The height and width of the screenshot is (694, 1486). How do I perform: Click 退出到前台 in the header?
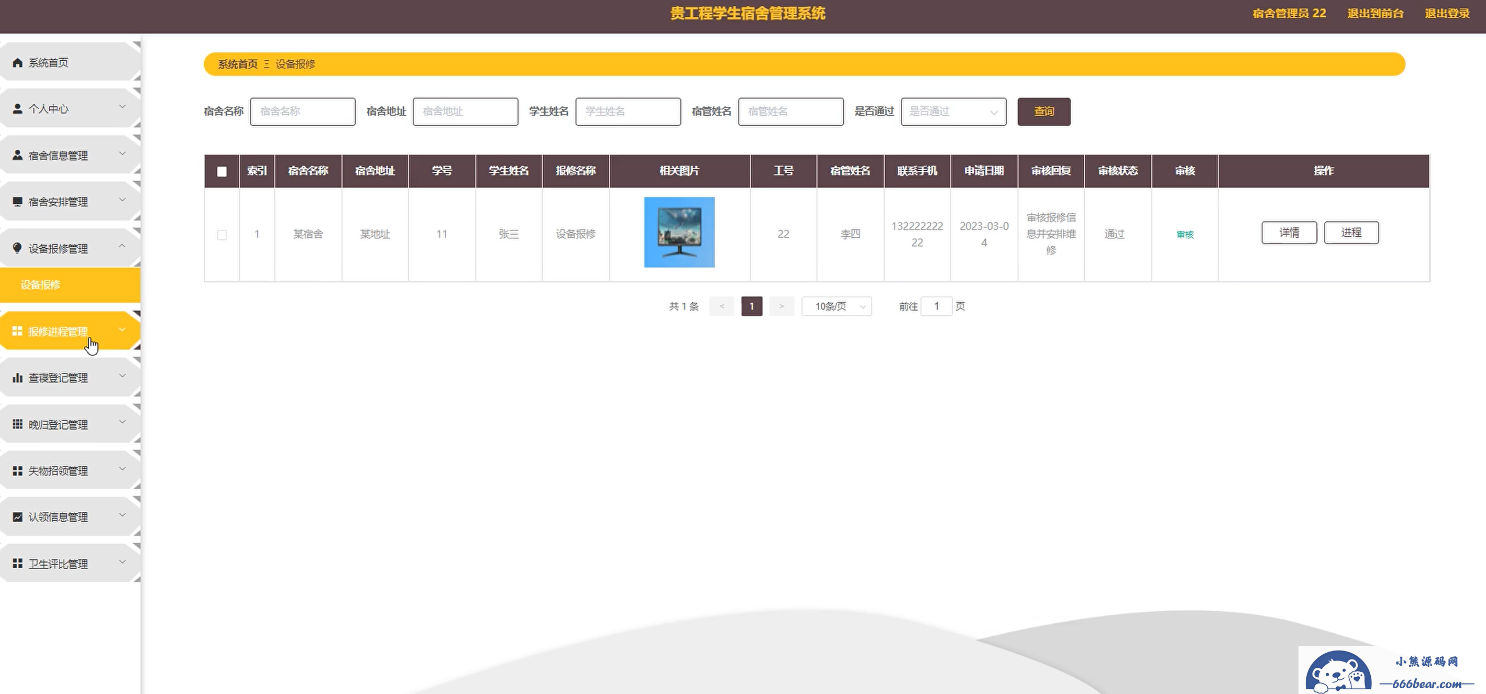(x=1375, y=13)
